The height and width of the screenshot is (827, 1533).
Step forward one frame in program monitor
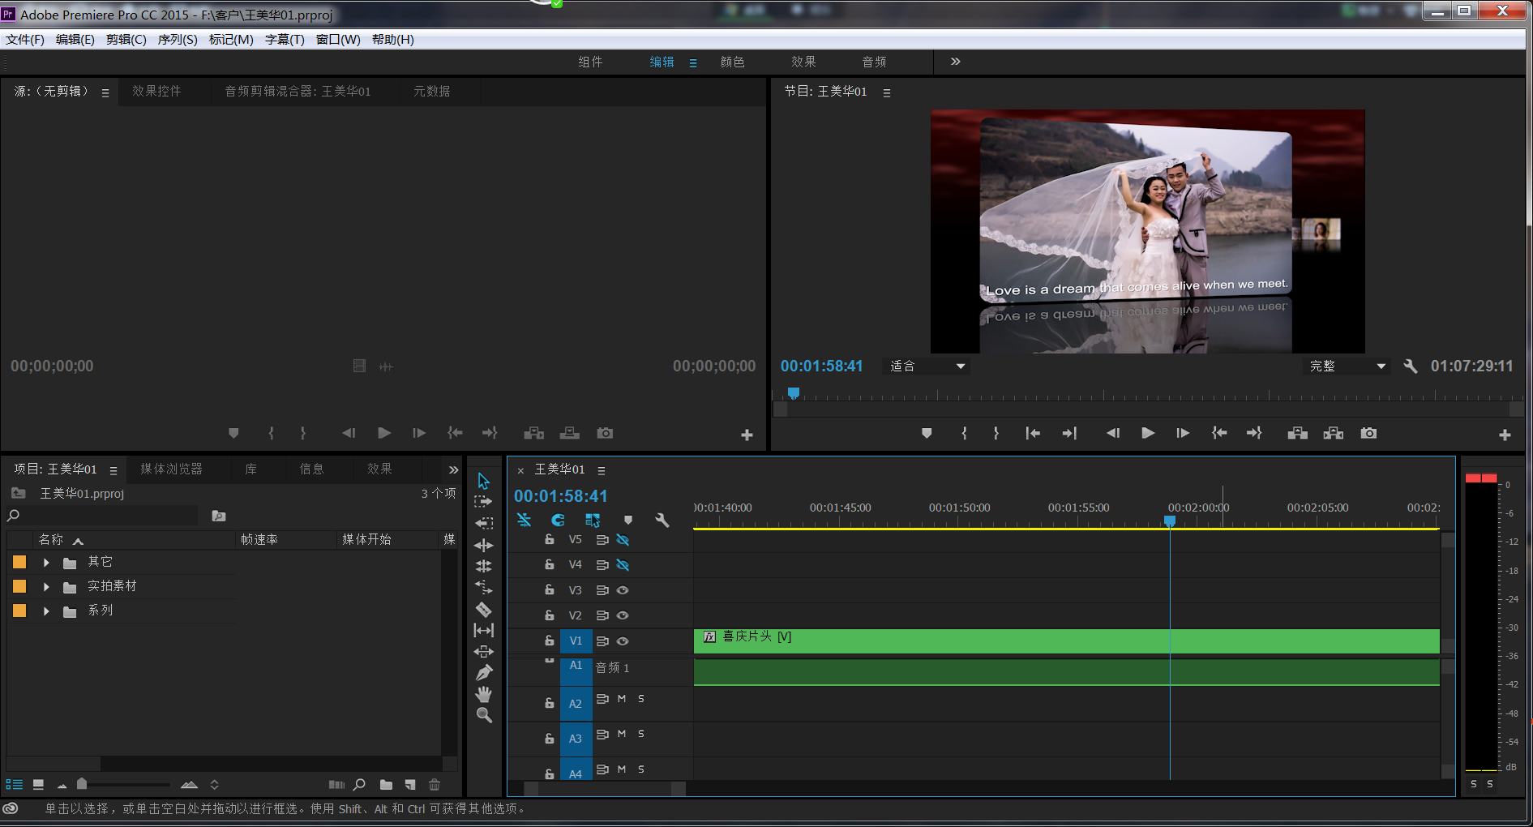[1182, 433]
